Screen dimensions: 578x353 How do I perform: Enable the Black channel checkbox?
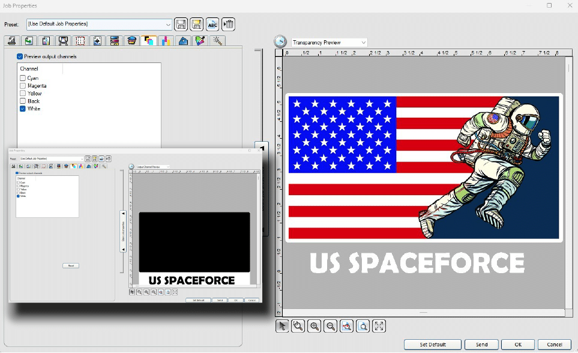(23, 101)
